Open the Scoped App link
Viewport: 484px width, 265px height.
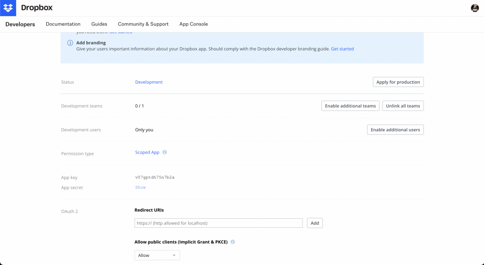pos(147,153)
